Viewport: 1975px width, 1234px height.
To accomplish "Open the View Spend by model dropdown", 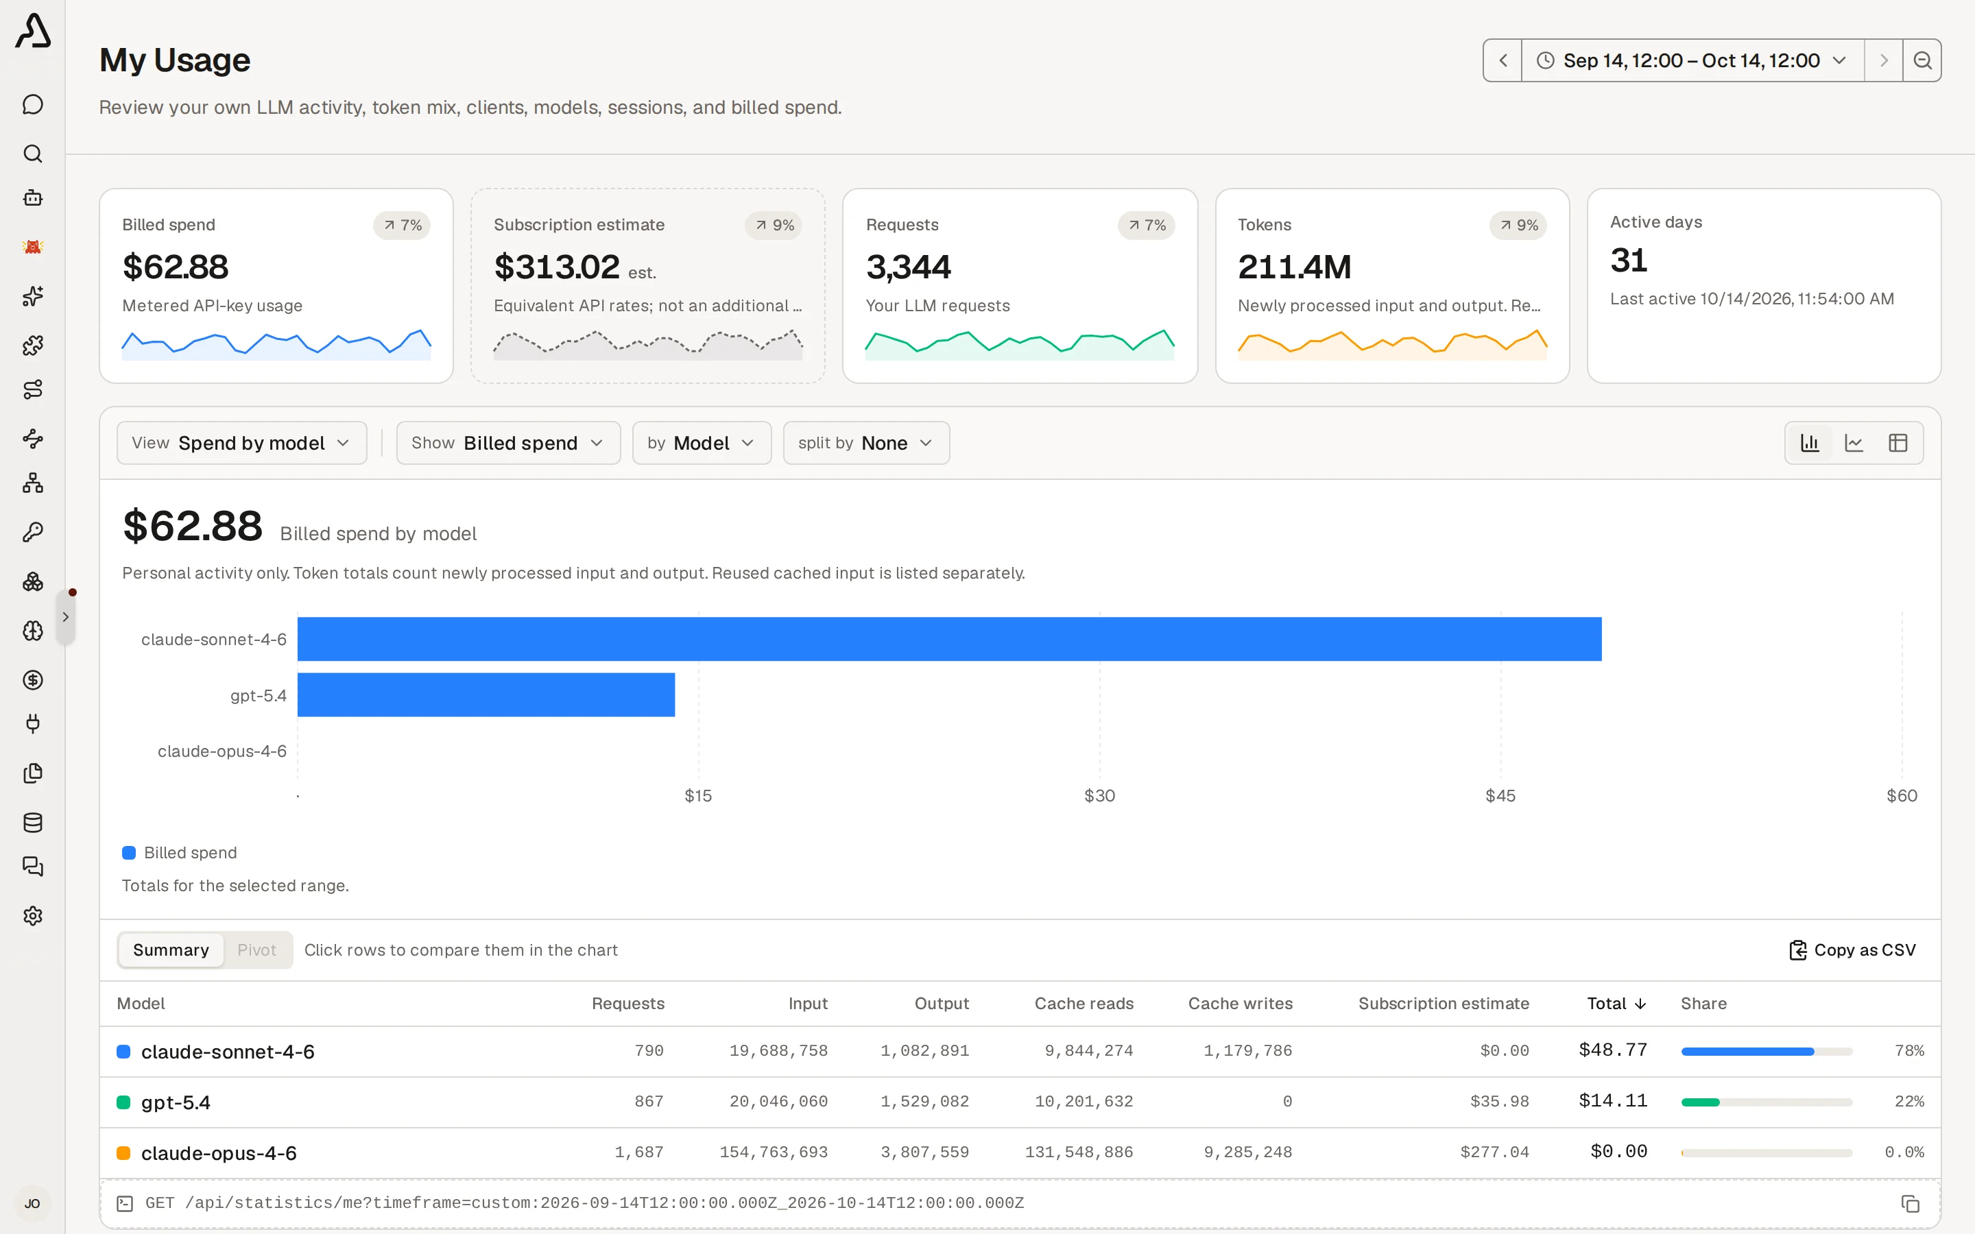I will [241, 443].
